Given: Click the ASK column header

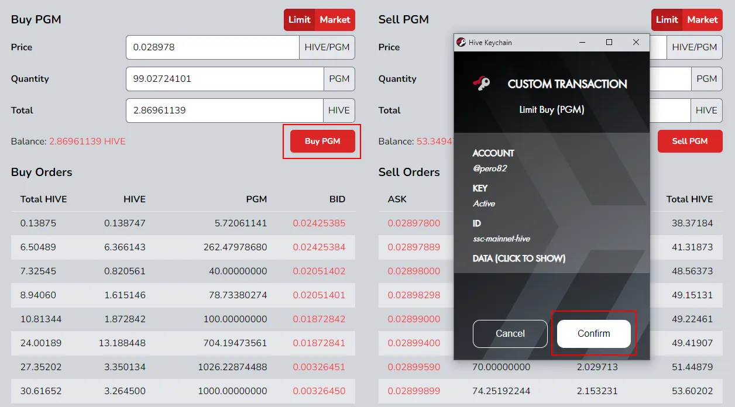Looking at the screenshot, I should click(x=397, y=199).
